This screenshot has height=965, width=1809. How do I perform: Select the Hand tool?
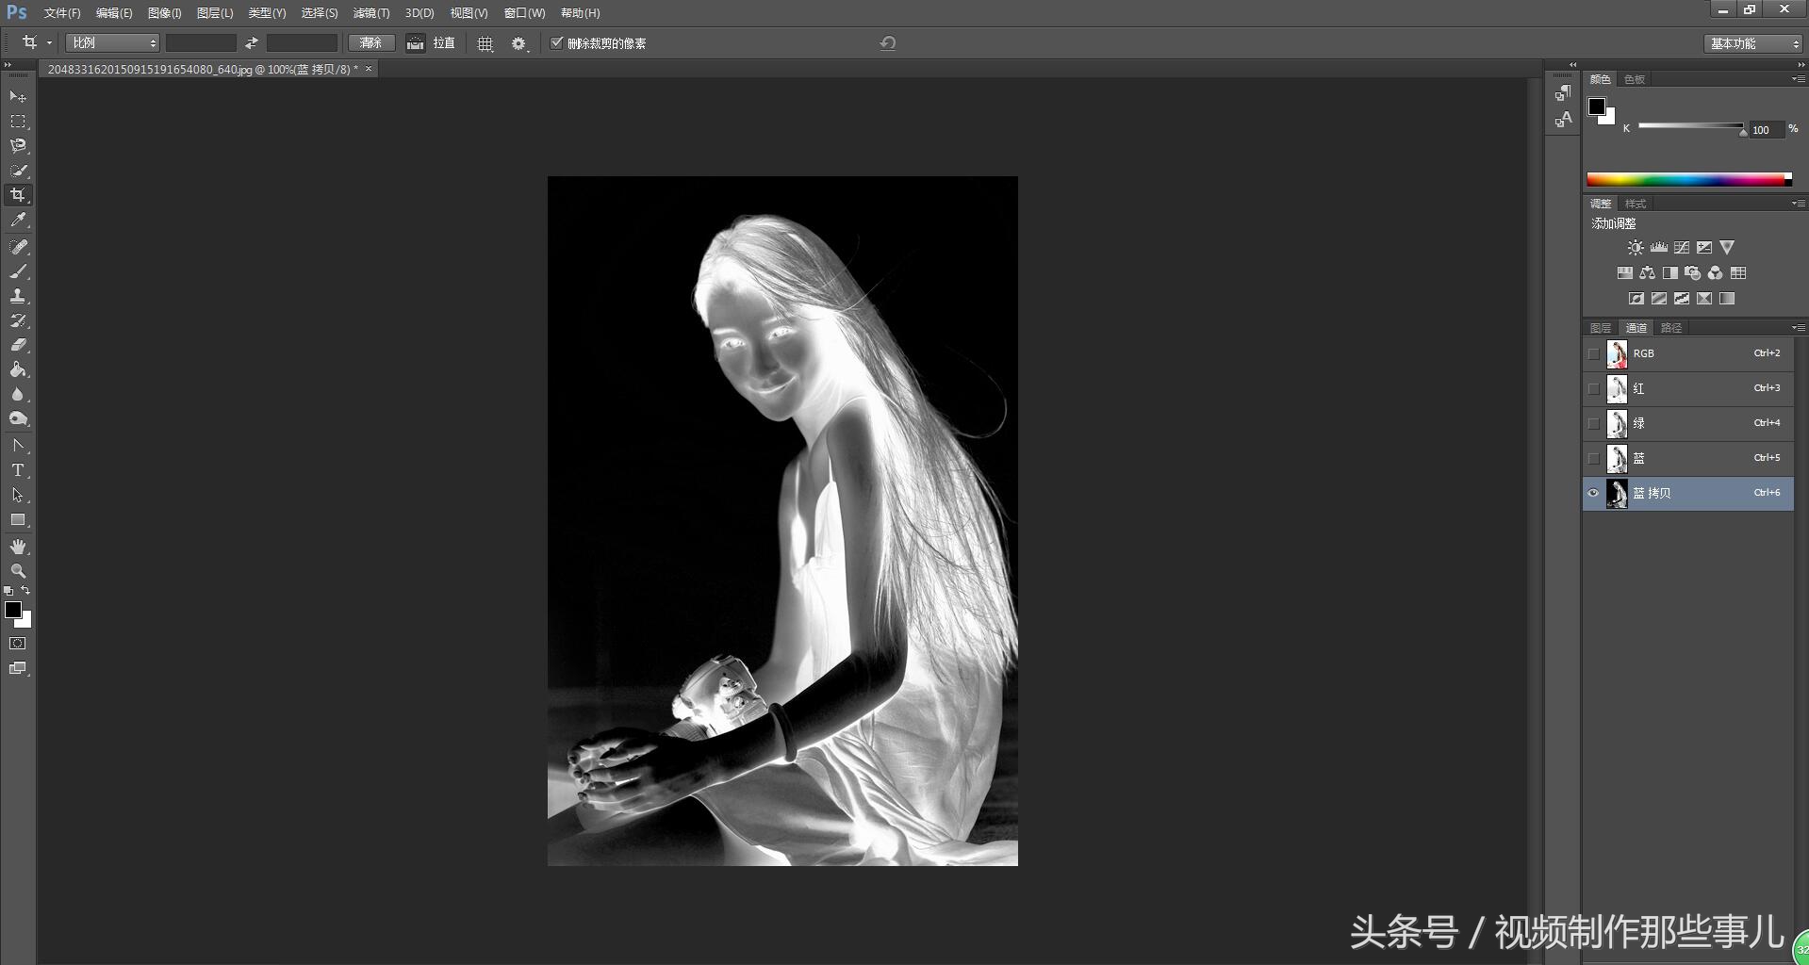[x=18, y=547]
